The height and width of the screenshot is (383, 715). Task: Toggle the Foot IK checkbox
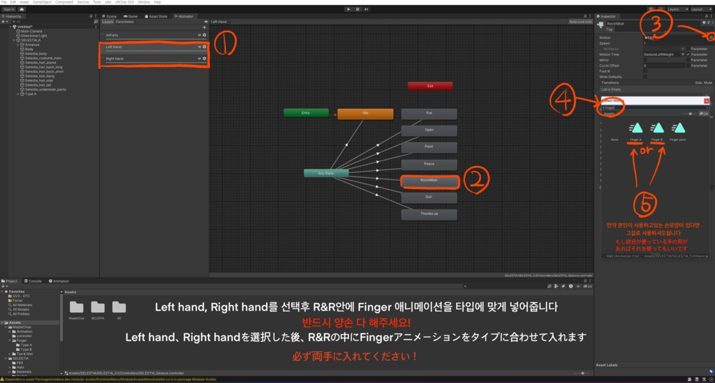pos(645,71)
